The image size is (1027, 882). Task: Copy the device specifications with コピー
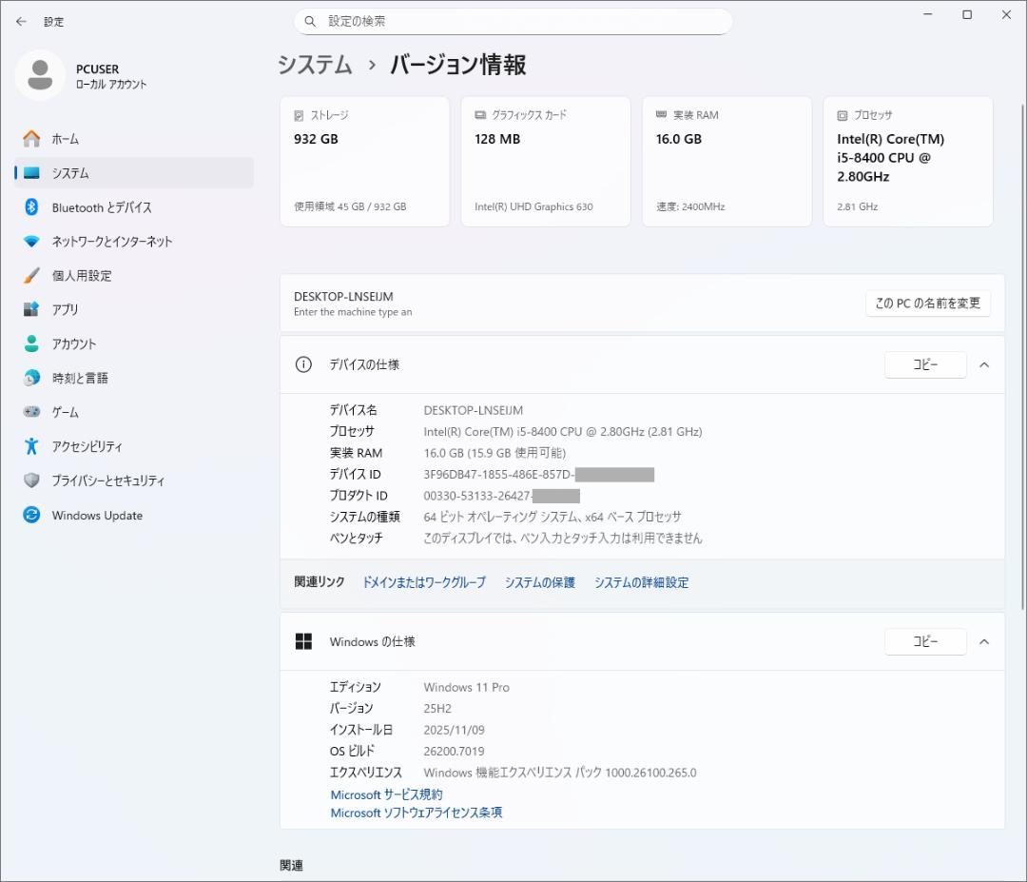[x=925, y=364]
